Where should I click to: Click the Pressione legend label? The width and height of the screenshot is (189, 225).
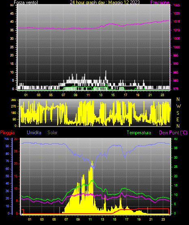coord(160,2)
